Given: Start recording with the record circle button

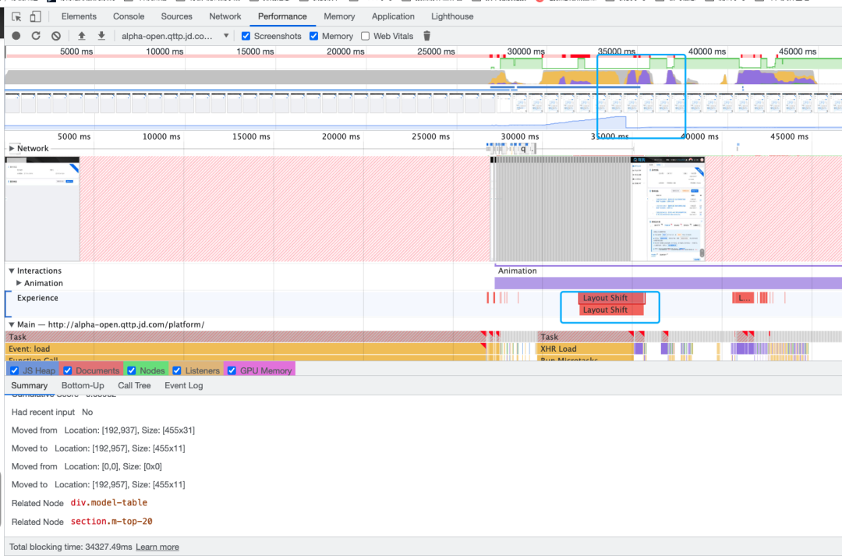Looking at the screenshot, I should coord(16,36).
